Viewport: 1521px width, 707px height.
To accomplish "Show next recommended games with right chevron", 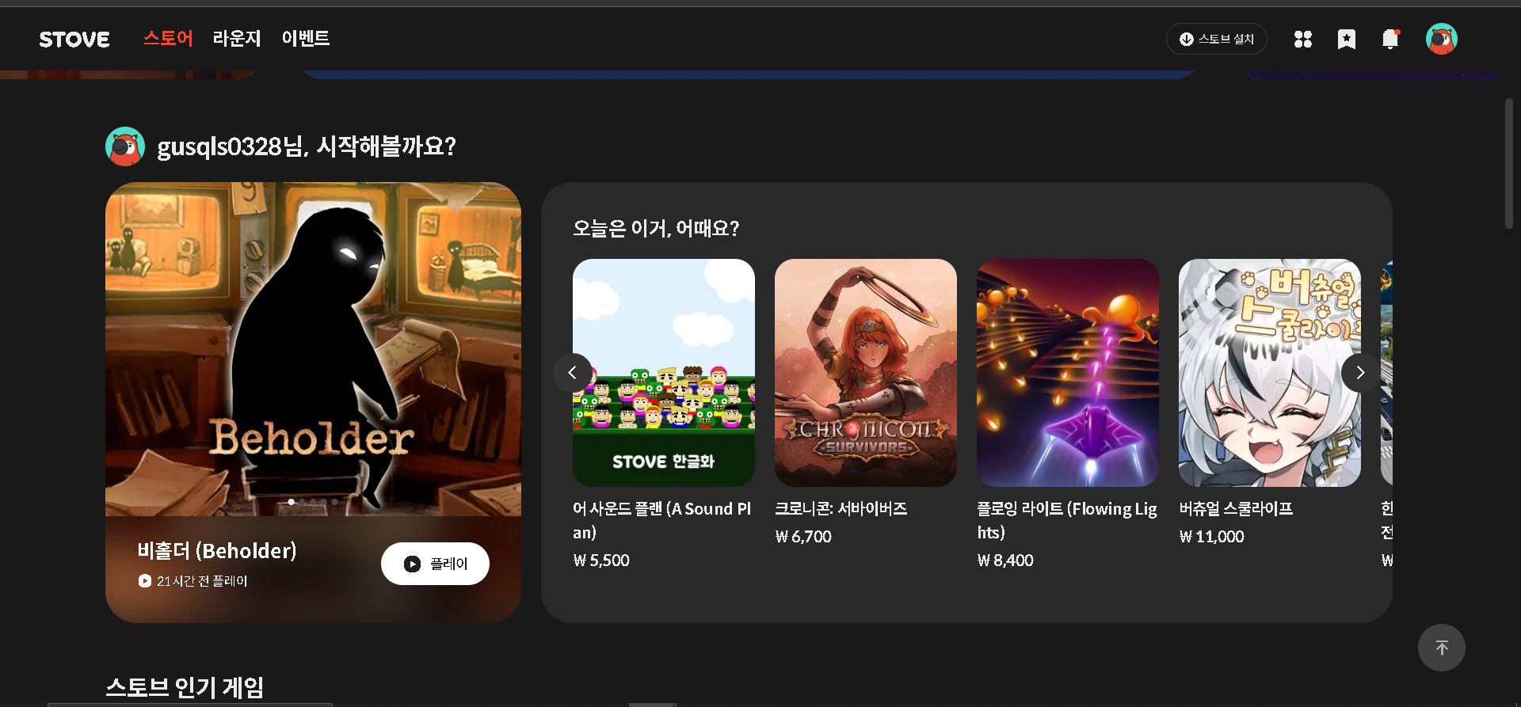I will pos(1361,372).
